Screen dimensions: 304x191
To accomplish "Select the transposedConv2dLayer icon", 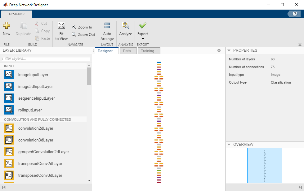I will click(x=9, y=163).
